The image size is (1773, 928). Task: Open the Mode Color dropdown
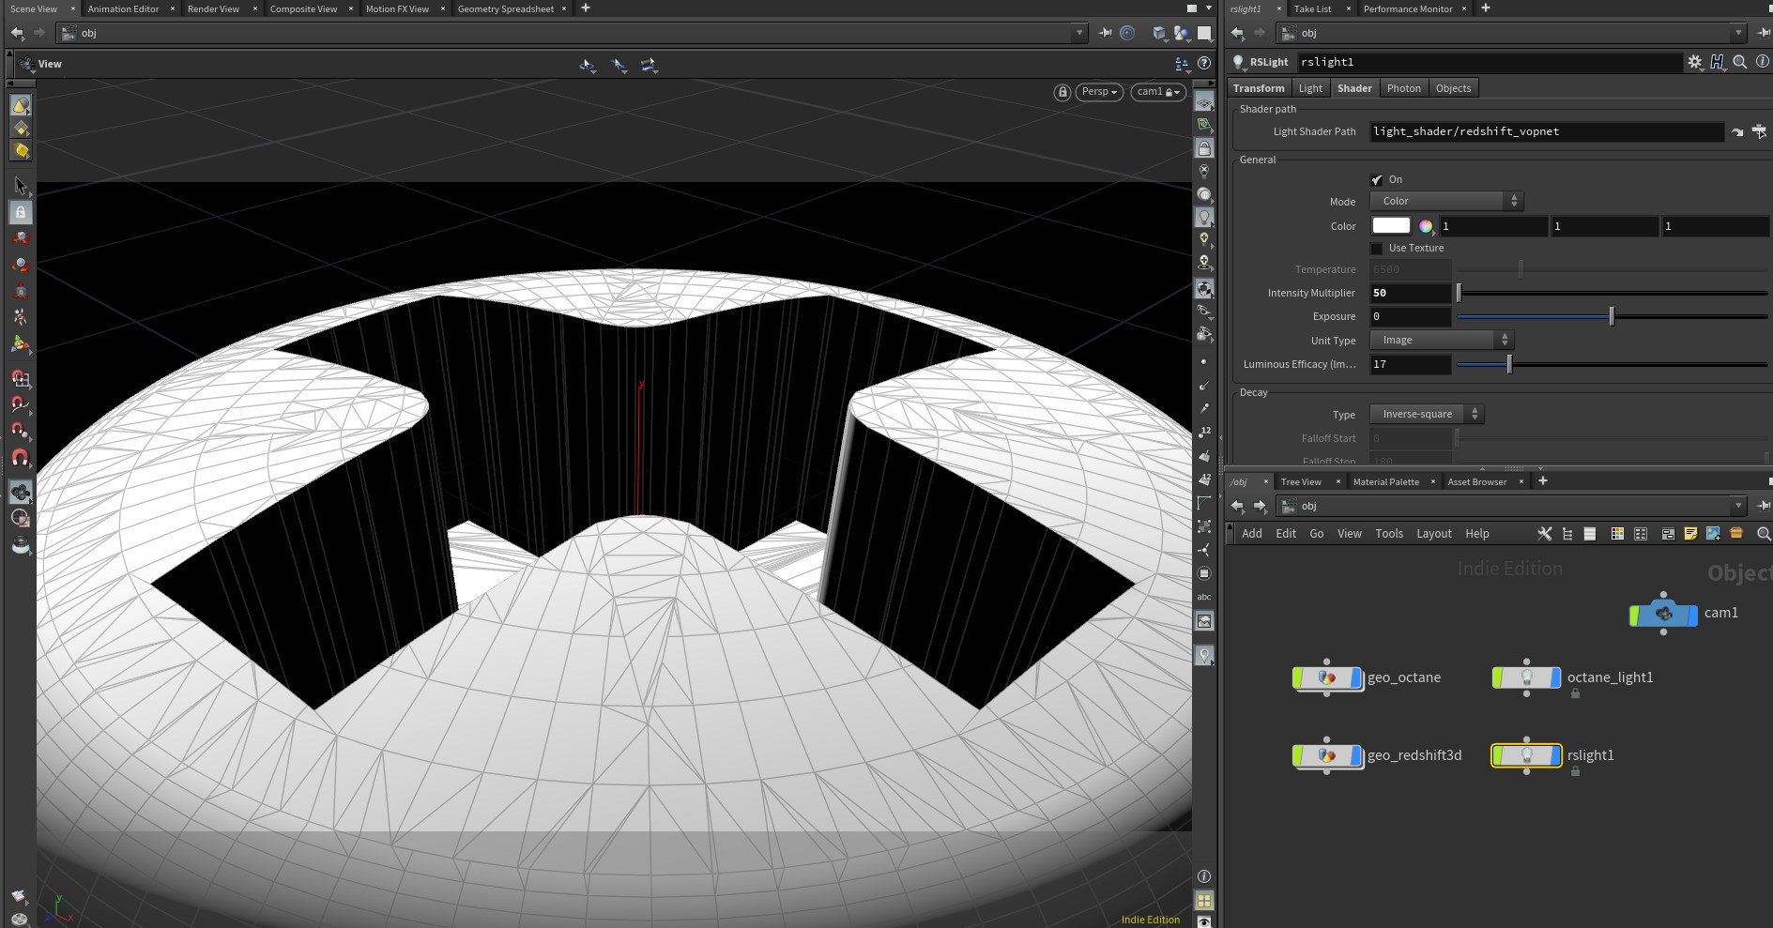click(x=1445, y=201)
